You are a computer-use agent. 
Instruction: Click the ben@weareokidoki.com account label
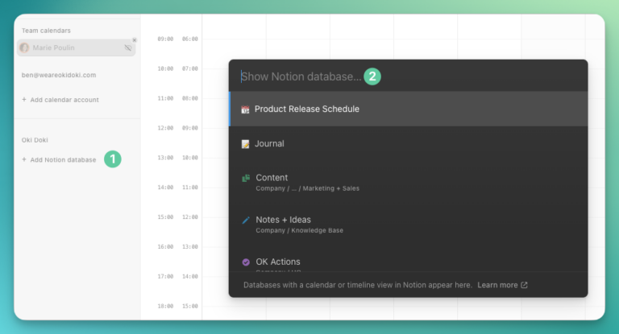click(59, 75)
